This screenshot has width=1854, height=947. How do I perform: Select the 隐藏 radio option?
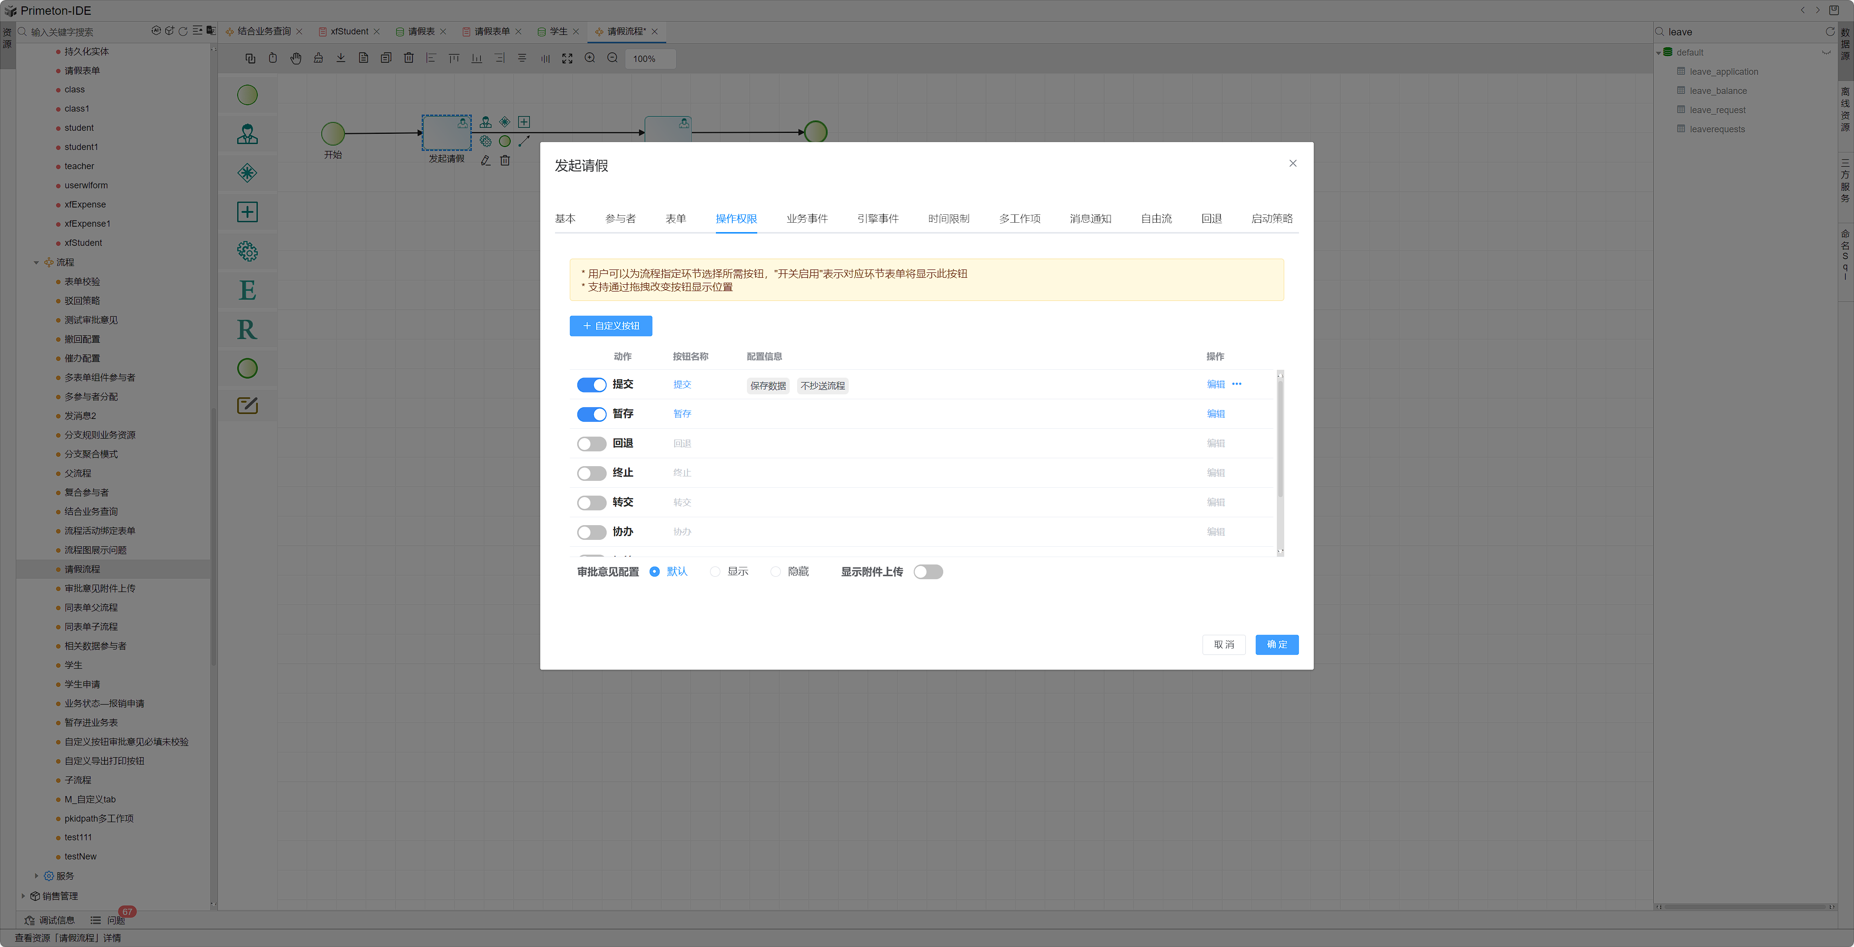point(775,572)
